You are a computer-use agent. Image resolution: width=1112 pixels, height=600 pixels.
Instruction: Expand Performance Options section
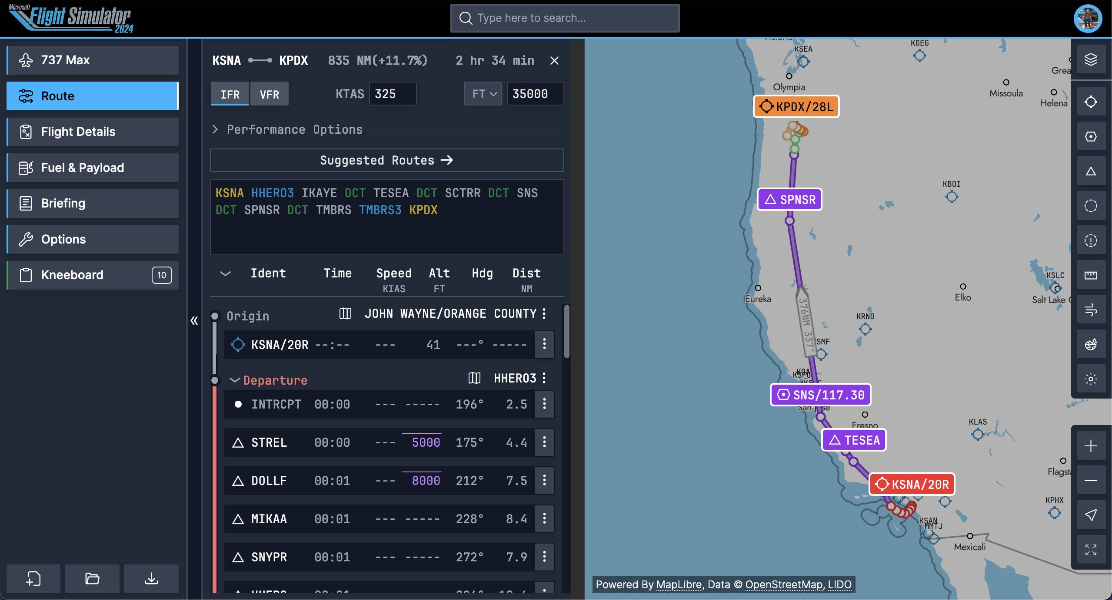click(x=287, y=129)
